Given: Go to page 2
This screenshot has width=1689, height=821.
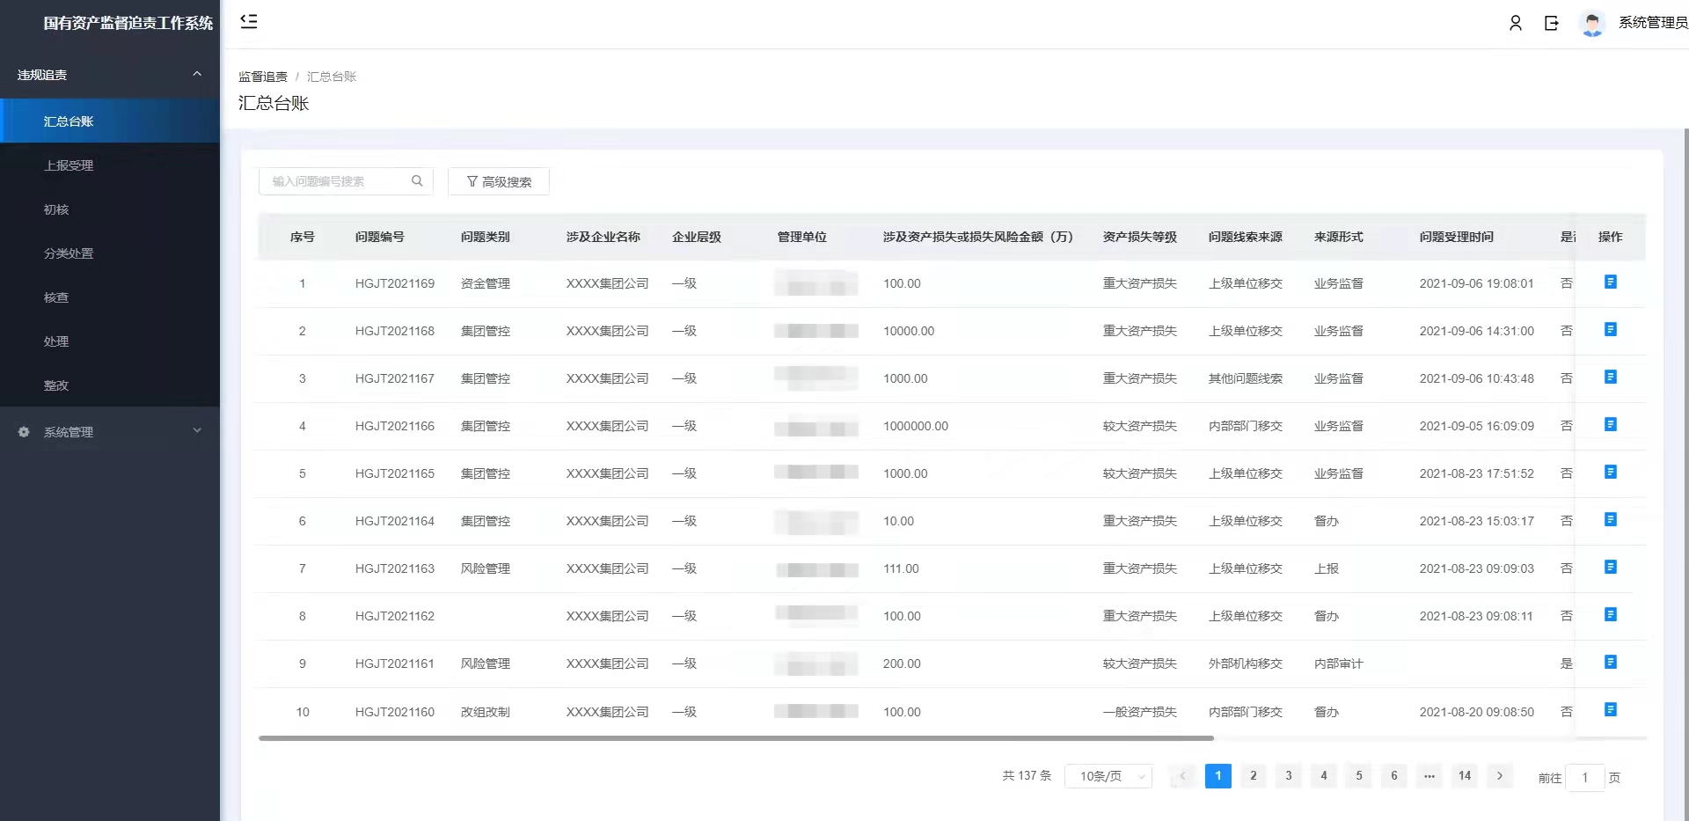Looking at the screenshot, I should click(x=1254, y=776).
